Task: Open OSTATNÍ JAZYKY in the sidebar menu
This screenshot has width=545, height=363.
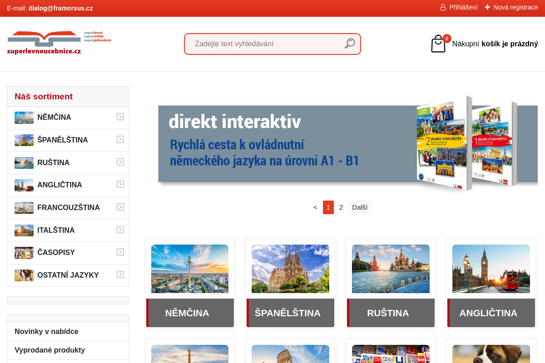Action: pyautogui.click(x=68, y=275)
